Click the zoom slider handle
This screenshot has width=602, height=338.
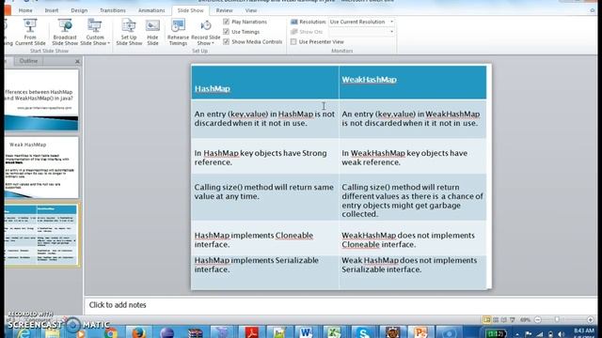coord(557,319)
